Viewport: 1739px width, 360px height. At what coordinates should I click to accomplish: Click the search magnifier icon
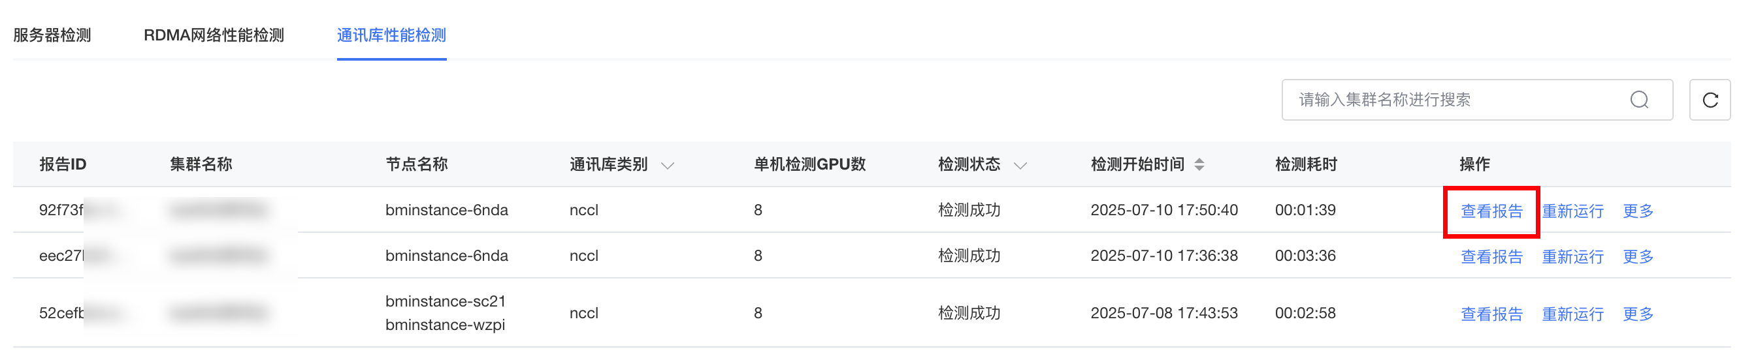(x=1639, y=100)
